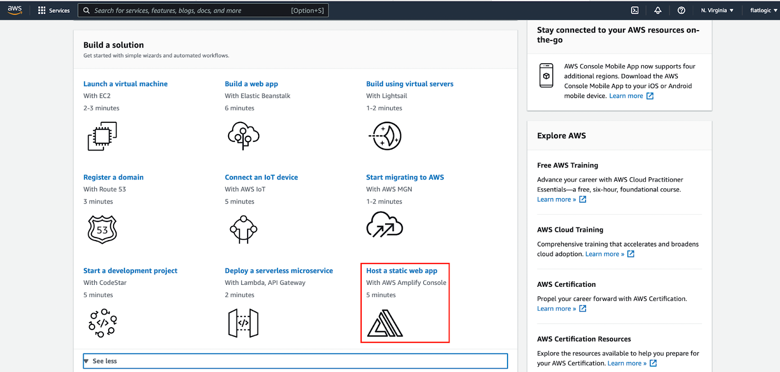Click the "Build a solution" heading

coord(114,45)
